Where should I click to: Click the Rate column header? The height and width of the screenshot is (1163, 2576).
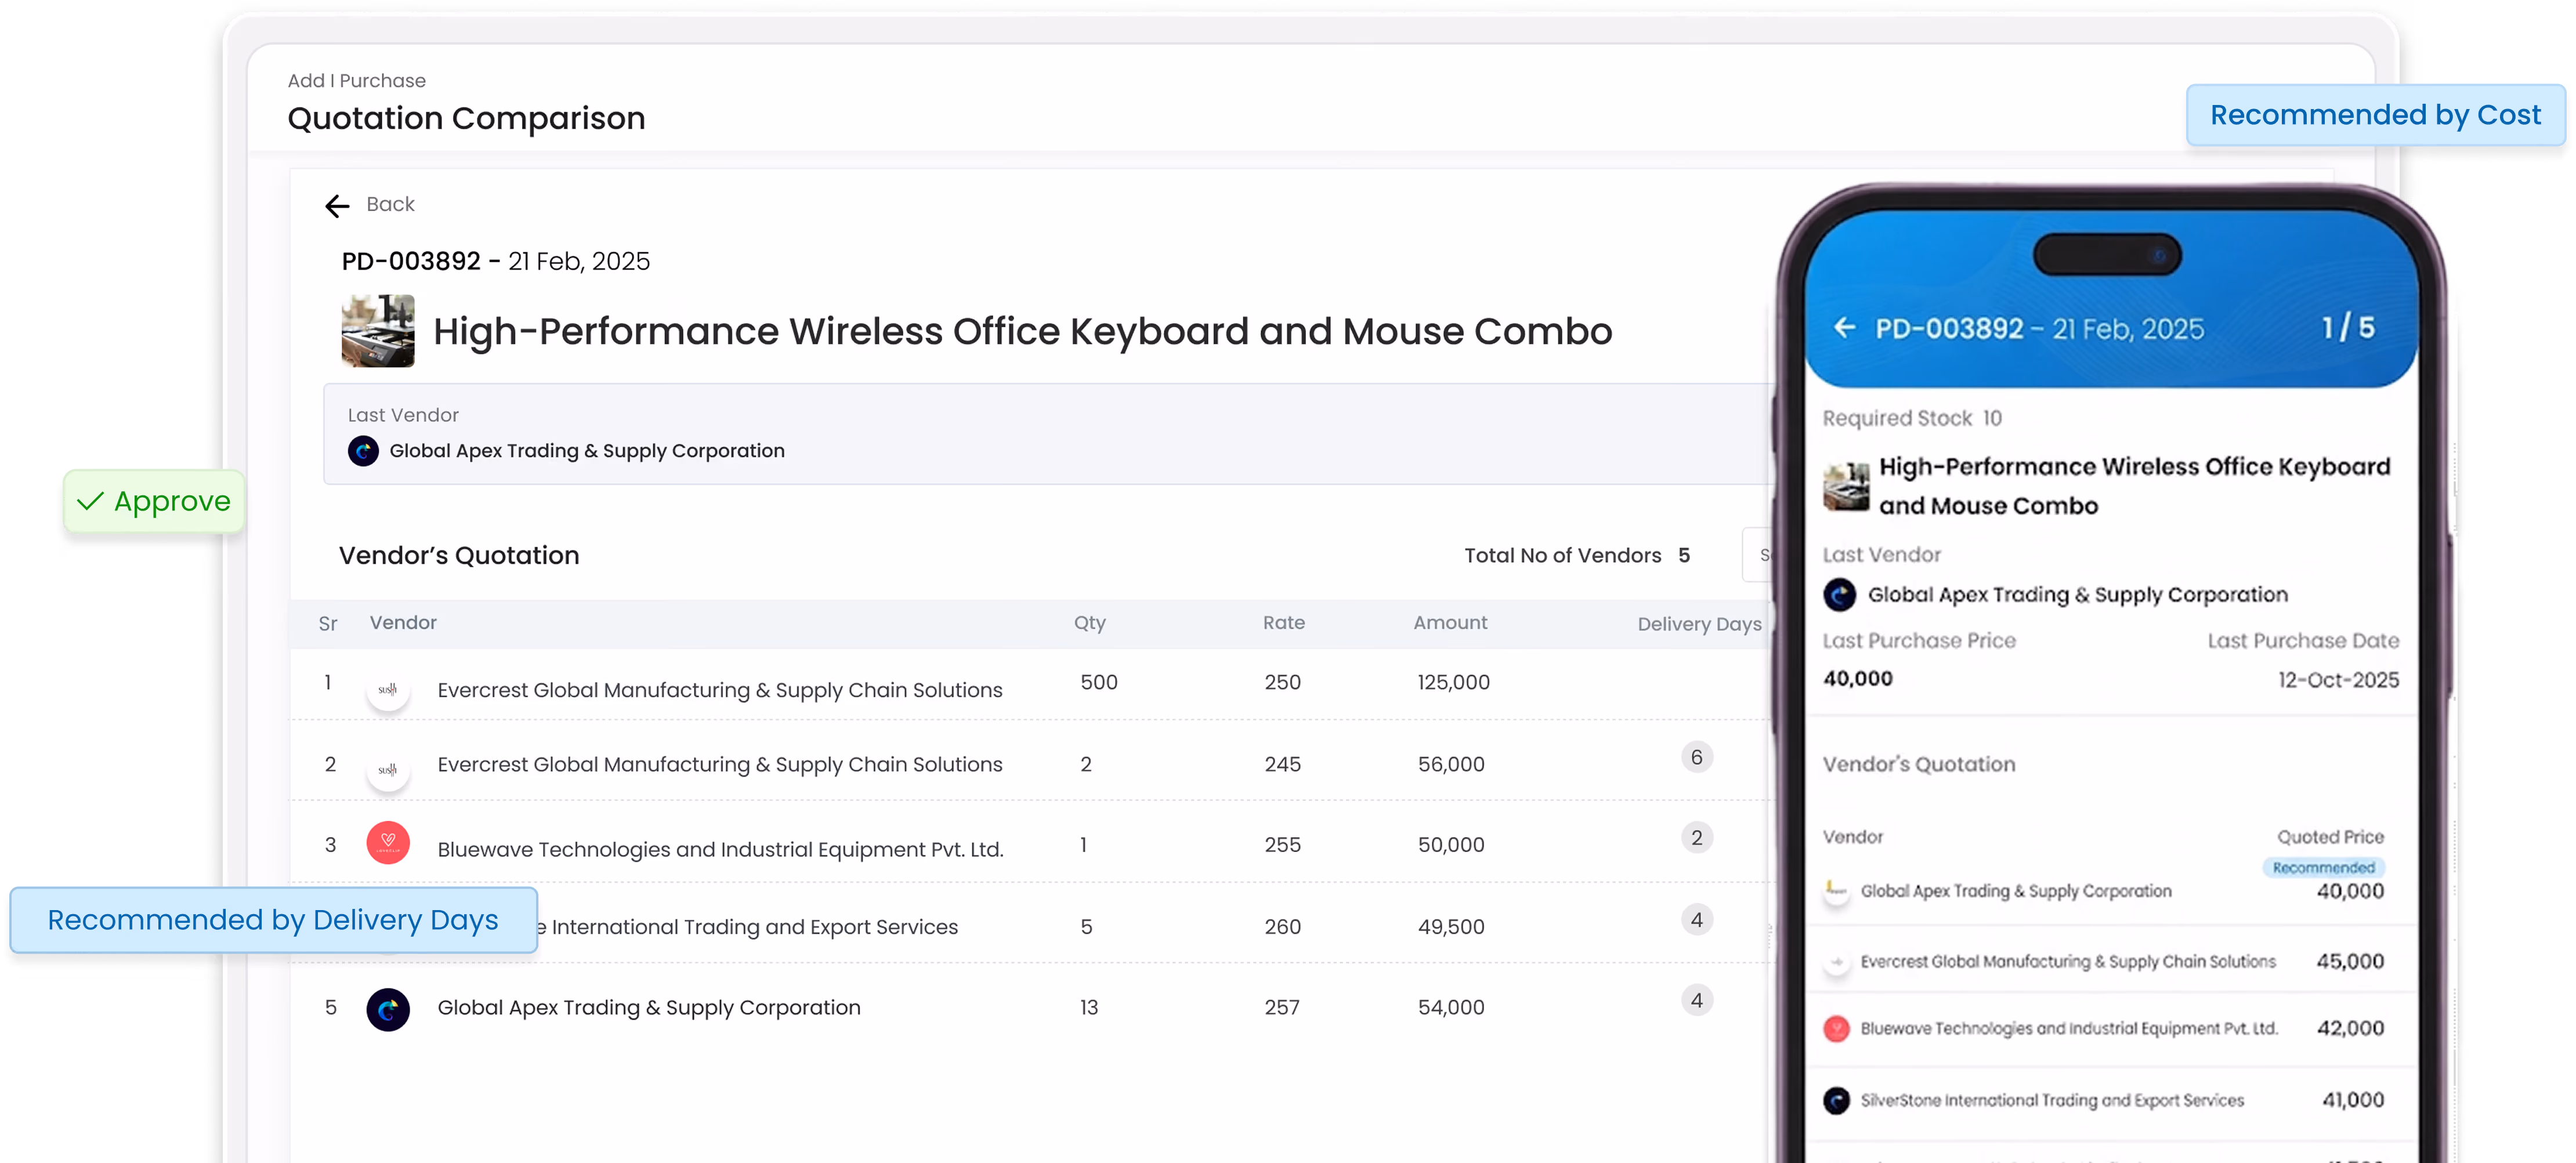pos(1284,622)
